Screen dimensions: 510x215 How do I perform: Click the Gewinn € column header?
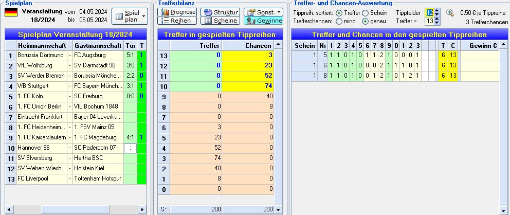tap(480, 46)
